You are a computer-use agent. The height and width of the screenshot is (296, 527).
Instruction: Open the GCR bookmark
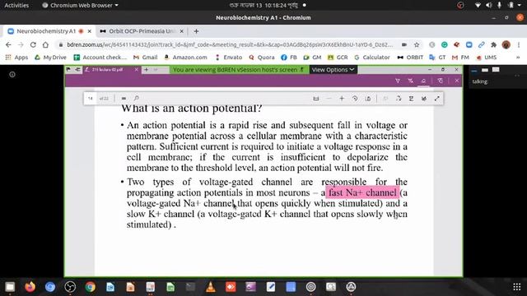pyautogui.click(x=338, y=58)
